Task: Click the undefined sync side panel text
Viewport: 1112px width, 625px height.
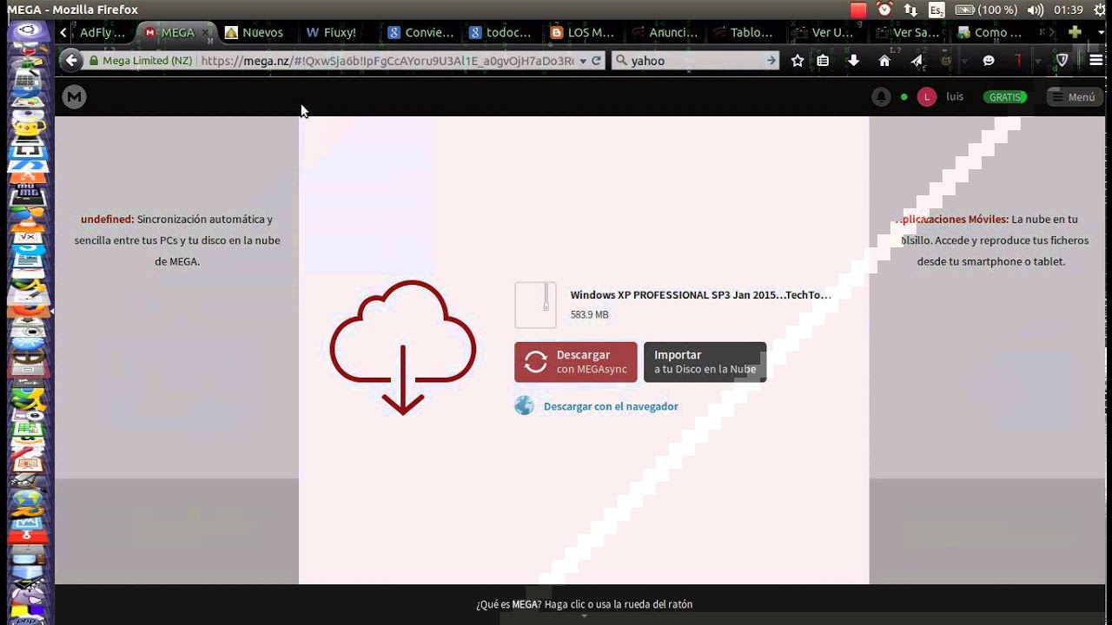Action: coord(177,240)
